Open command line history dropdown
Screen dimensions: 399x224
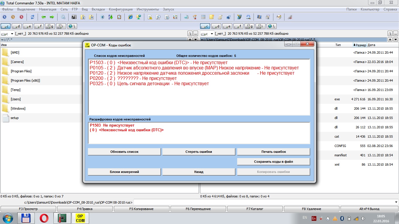click(x=396, y=202)
